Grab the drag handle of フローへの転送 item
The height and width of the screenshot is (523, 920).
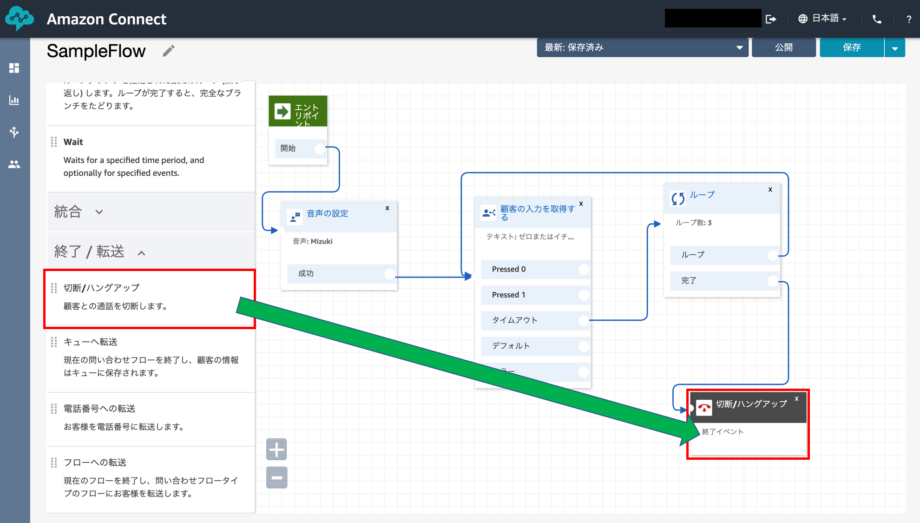click(54, 463)
